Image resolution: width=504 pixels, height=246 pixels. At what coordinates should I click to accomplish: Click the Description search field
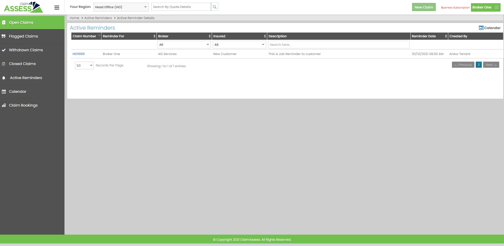[x=339, y=45]
